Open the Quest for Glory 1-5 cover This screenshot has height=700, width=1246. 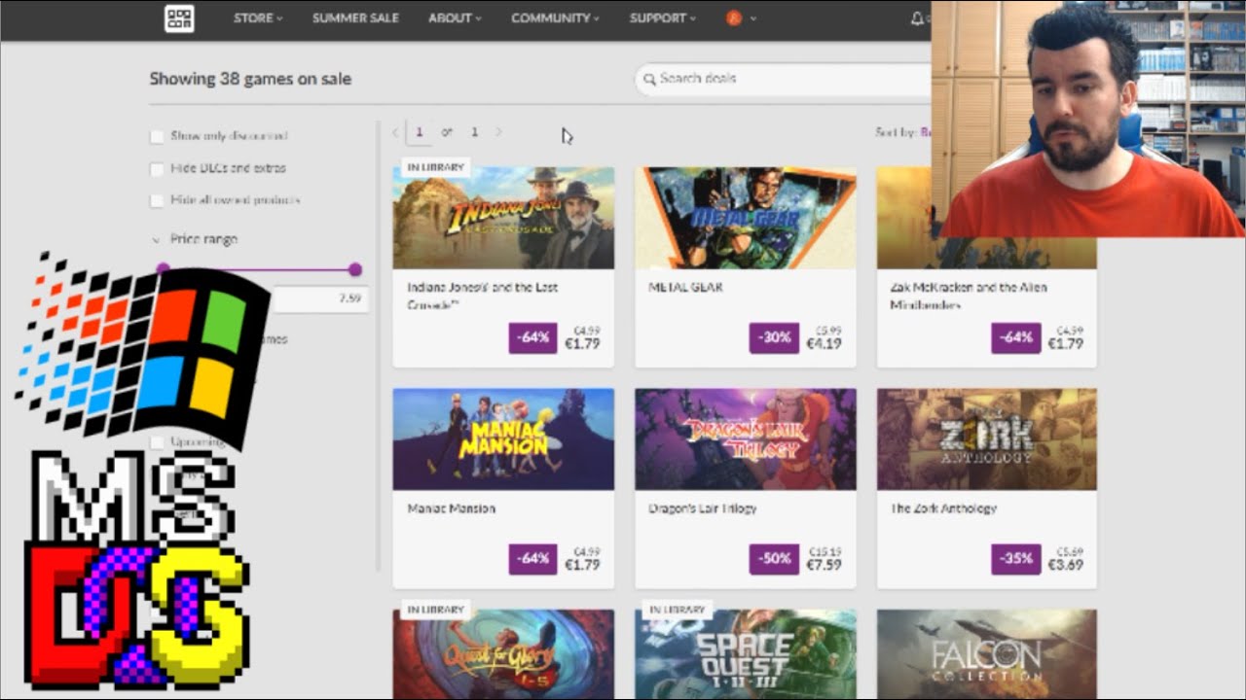pos(503,654)
